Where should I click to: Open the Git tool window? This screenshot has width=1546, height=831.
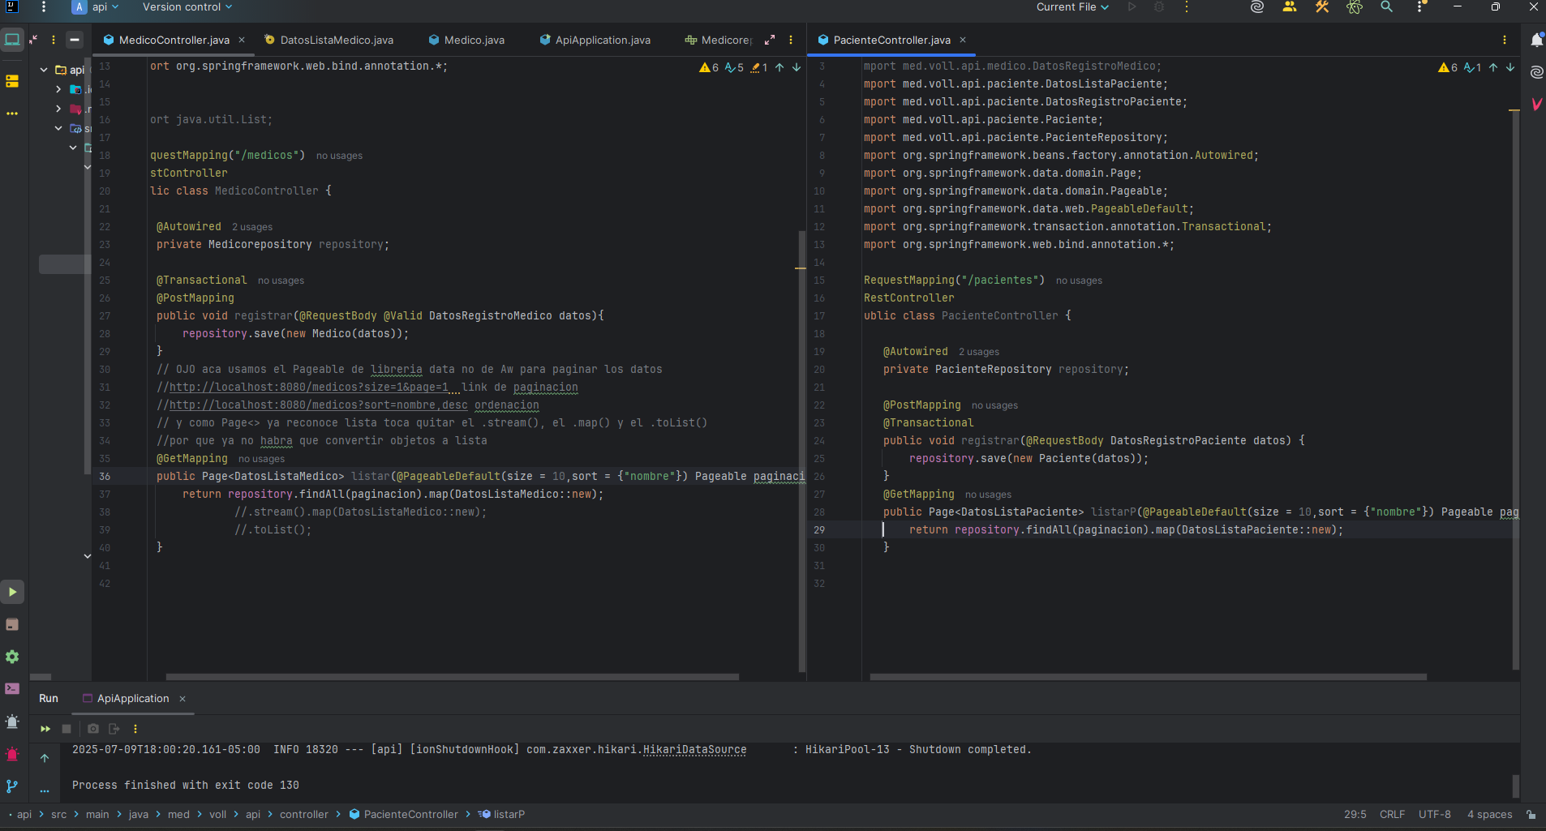pyautogui.click(x=12, y=786)
